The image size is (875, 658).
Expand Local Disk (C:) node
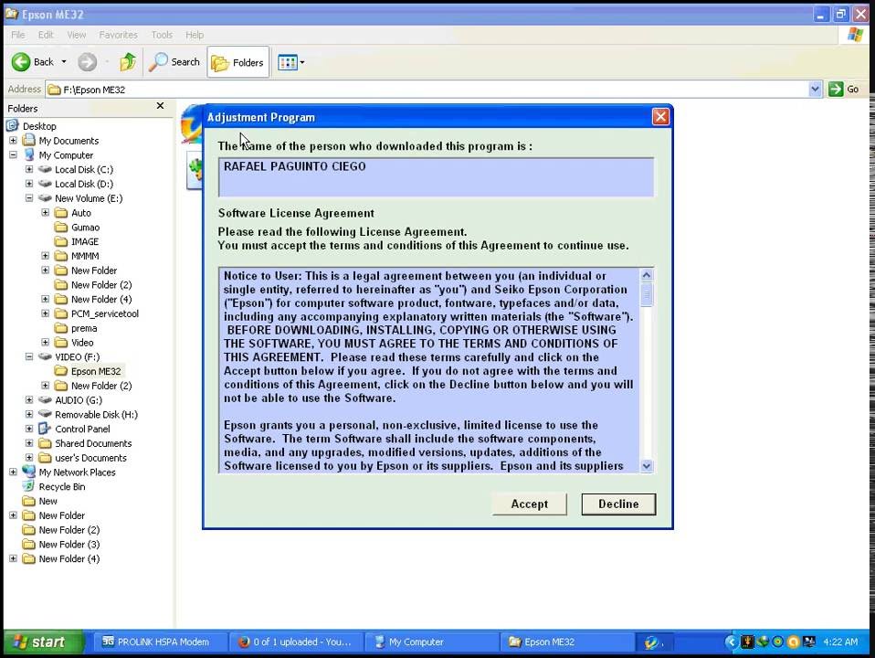29,169
